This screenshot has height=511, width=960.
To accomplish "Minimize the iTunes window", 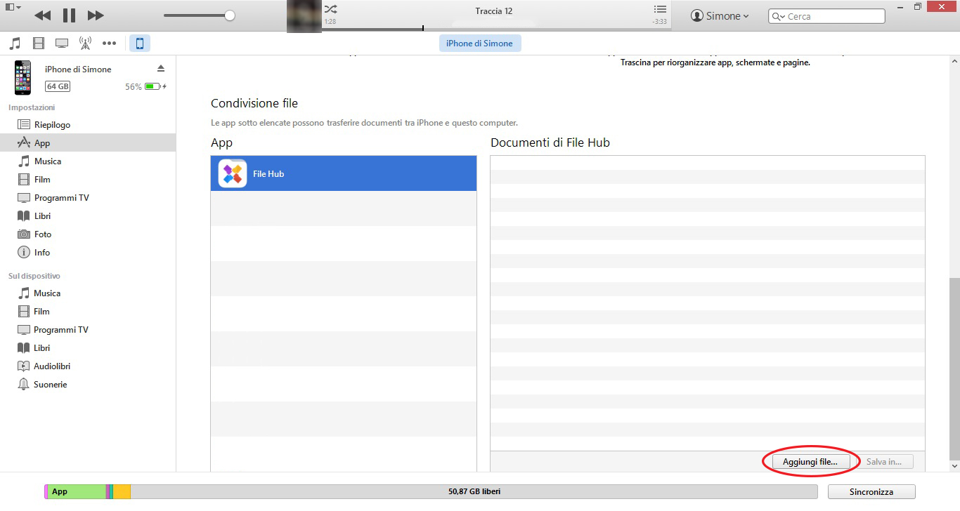I will tap(899, 6).
